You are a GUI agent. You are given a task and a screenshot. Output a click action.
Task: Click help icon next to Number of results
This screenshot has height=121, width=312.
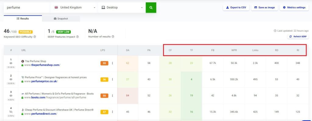point(113,37)
